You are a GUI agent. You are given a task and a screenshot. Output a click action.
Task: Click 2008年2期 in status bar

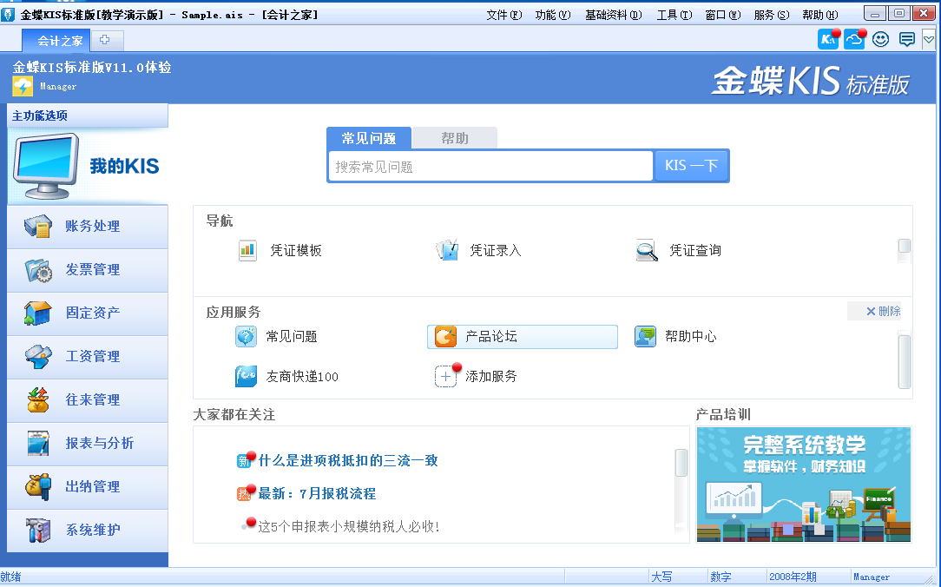[x=793, y=577]
